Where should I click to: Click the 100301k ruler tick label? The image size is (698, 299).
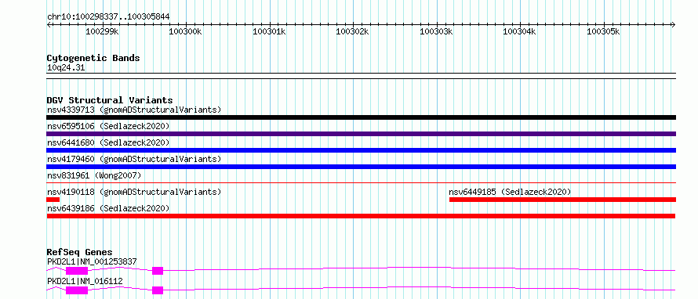pyautogui.click(x=269, y=31)
